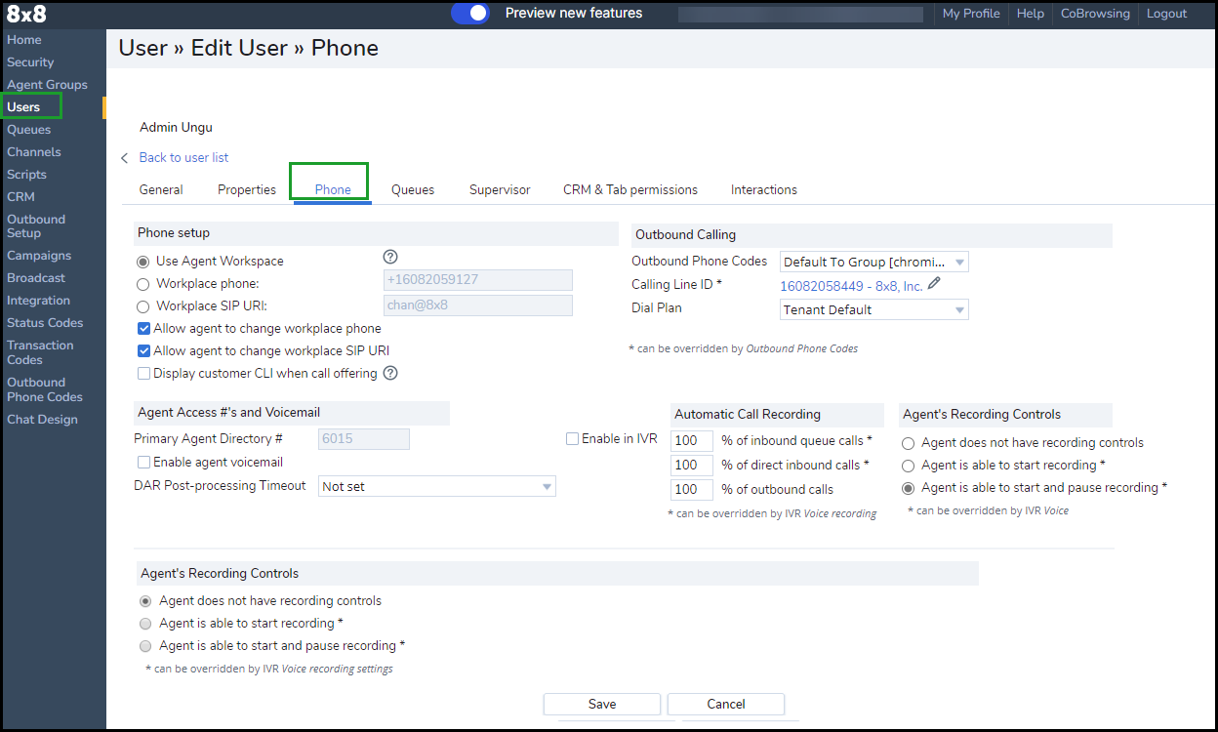
Task: Click the Workplace SIP URI field
Action: (478, 305)
